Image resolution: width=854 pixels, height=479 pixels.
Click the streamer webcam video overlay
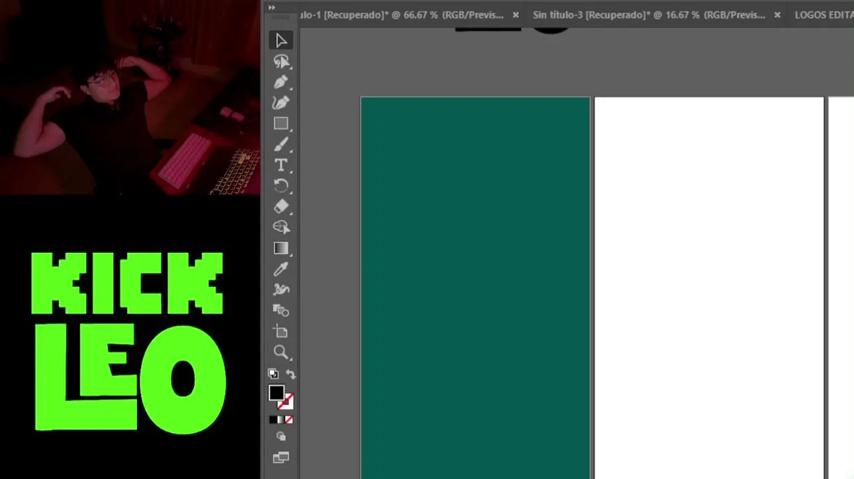coord(130,97)
